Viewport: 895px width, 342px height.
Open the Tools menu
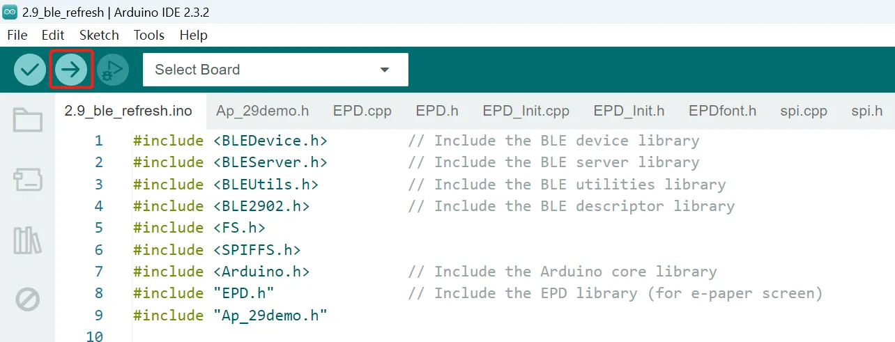(149, 35)
